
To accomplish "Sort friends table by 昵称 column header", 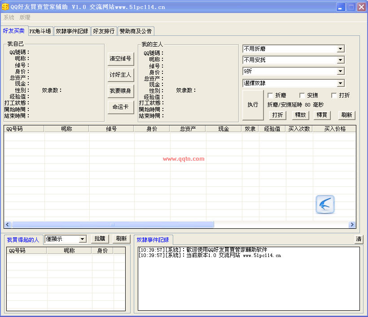I will (x=66, y=129).
